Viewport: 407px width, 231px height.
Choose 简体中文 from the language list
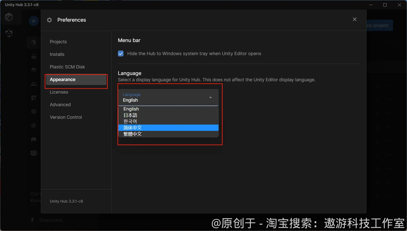[133, 128]
